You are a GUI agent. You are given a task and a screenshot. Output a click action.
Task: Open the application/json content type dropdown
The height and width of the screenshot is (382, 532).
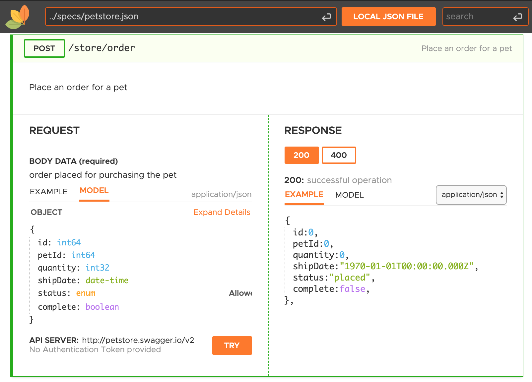pyautogui.click(x=471, y=195)
